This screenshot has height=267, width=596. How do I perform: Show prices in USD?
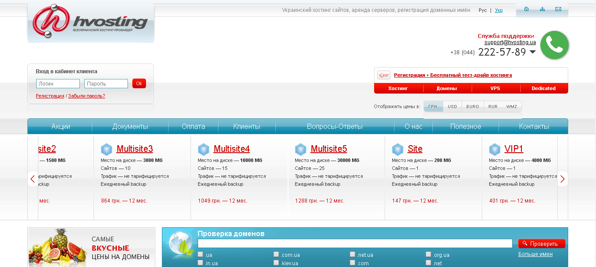[x=452, y=106]
